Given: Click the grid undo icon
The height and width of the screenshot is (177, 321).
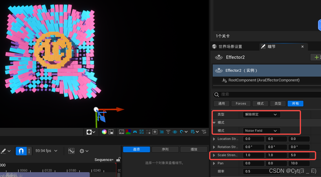Looking at the screenshot, I should pyautogui.click(x=193, y=132).
